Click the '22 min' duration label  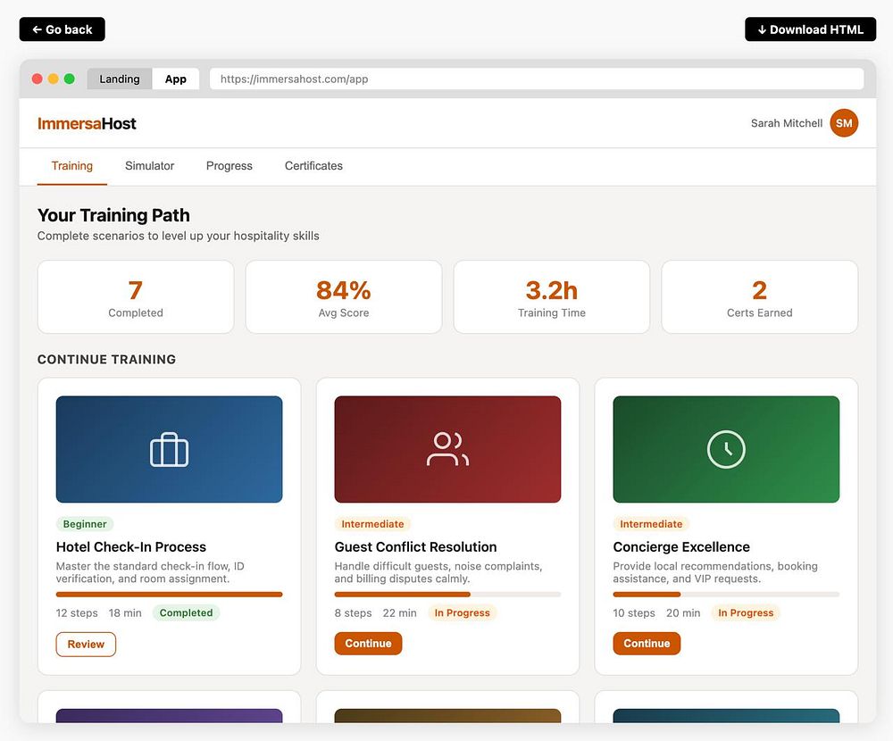click(x=399, y=612)
